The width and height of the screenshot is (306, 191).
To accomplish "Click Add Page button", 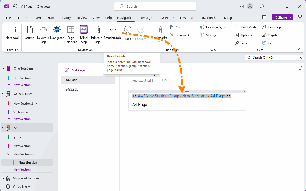I will point(75,70).
